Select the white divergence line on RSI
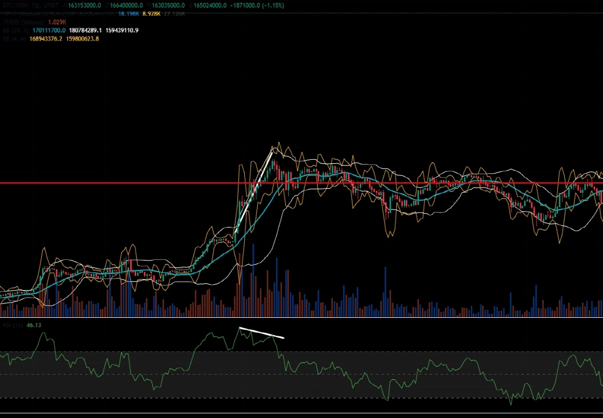 click(x=262, y=333)
